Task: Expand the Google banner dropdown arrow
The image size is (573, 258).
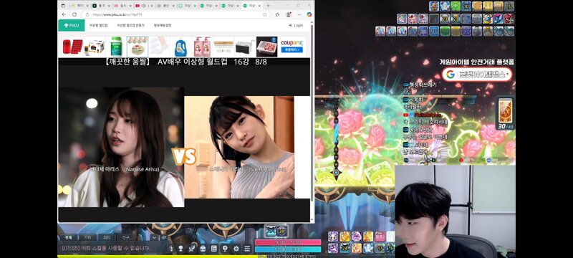Action: click(x=507, y=75)
